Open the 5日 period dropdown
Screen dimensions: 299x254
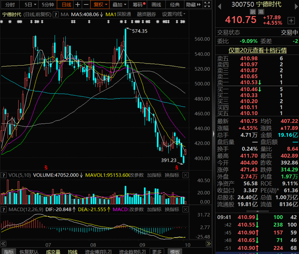click(30, 4)
